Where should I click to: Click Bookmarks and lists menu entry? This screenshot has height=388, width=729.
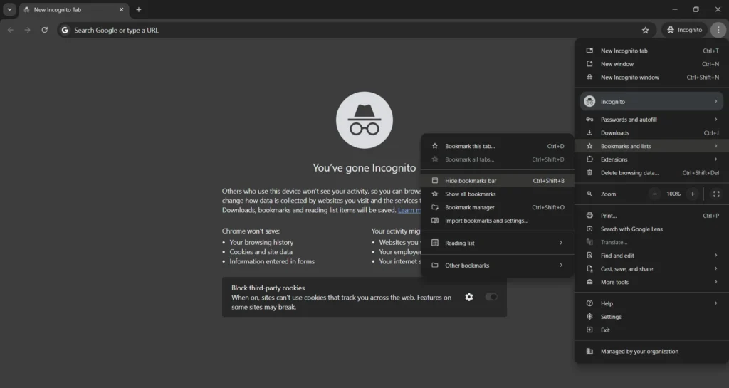(652, 146)
